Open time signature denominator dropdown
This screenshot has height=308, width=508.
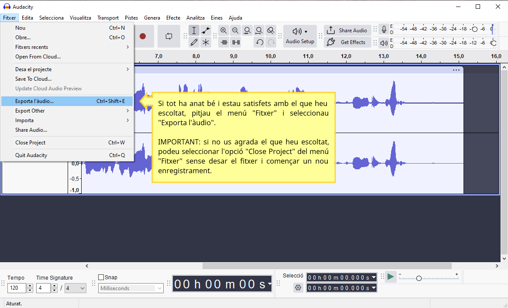click(76, 288)
